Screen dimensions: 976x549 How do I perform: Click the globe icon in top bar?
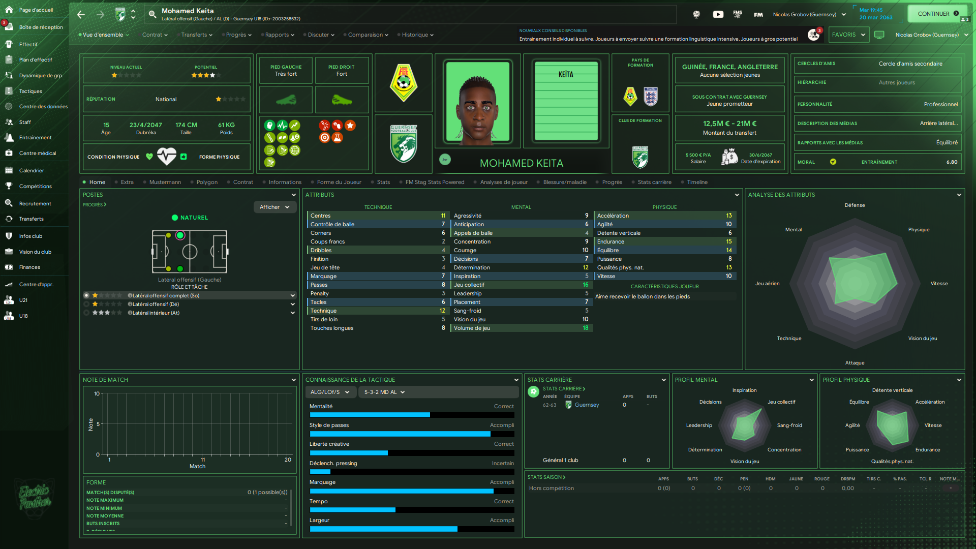pos(696,14)
